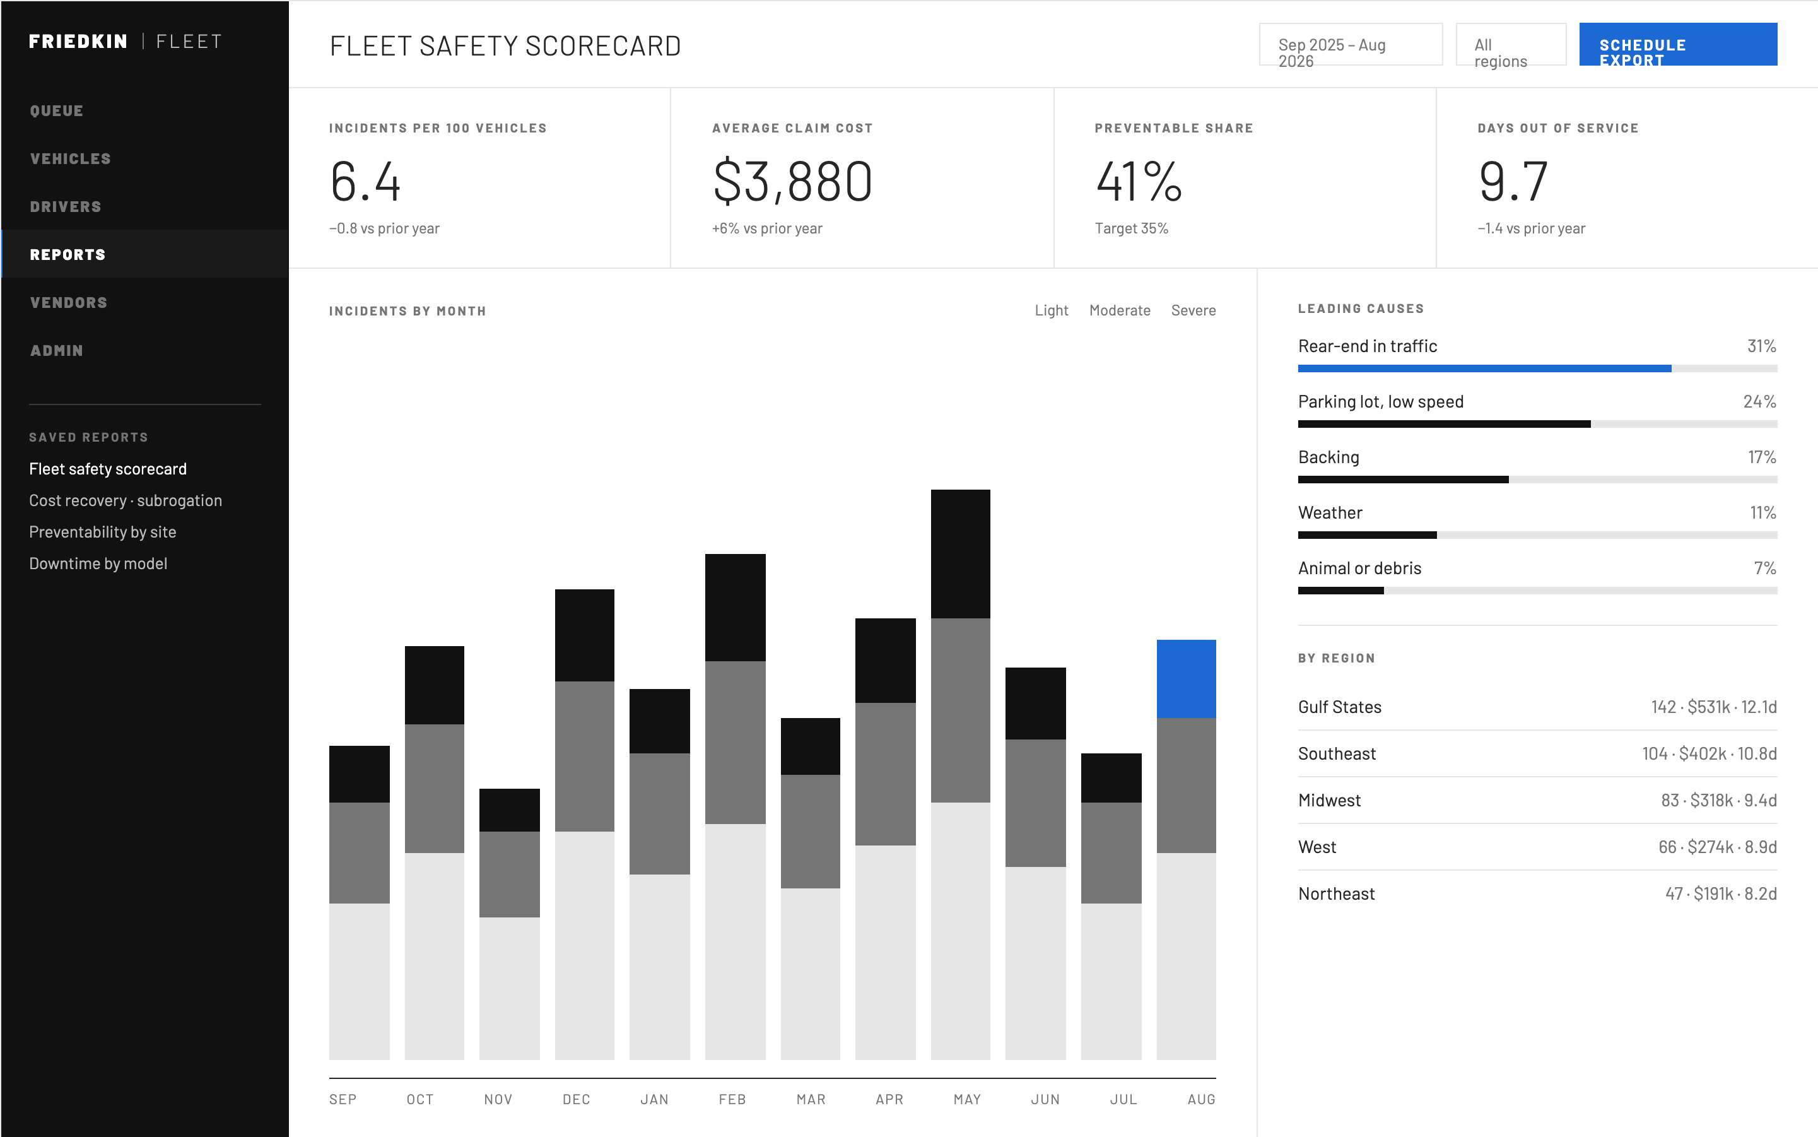
Task: Open Cost recovery · subrogation report
Action: [x=126, y=501]
